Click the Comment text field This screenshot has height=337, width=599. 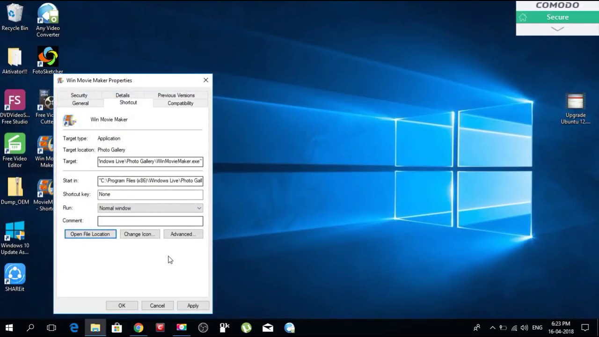150,221
